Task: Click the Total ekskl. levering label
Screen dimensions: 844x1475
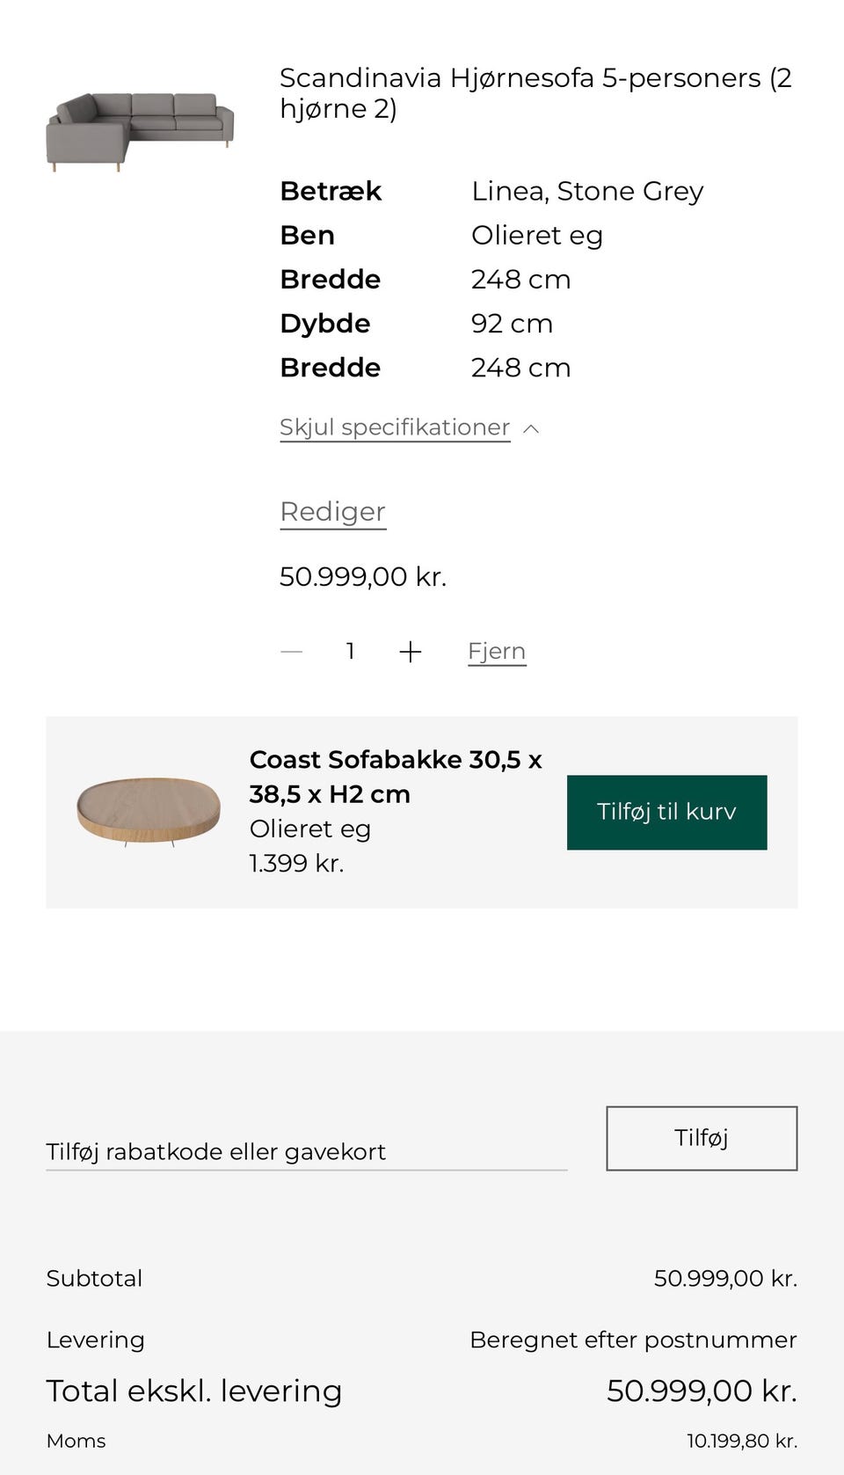Action: point(193,1391)
